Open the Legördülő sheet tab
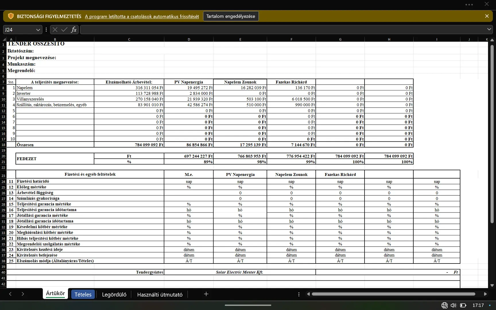The height and width of the screenshot is (310, 496). 114,294
